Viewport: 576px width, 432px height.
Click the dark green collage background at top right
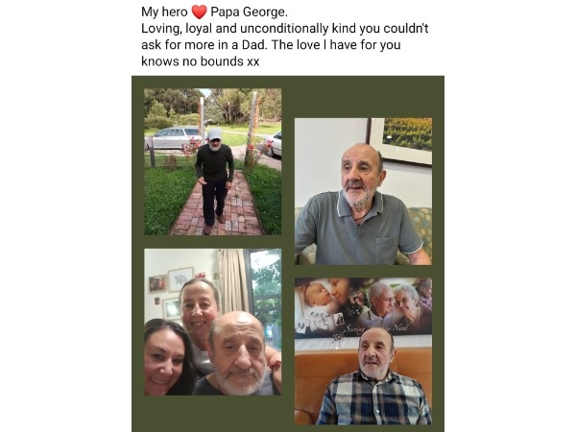point(363,96)
